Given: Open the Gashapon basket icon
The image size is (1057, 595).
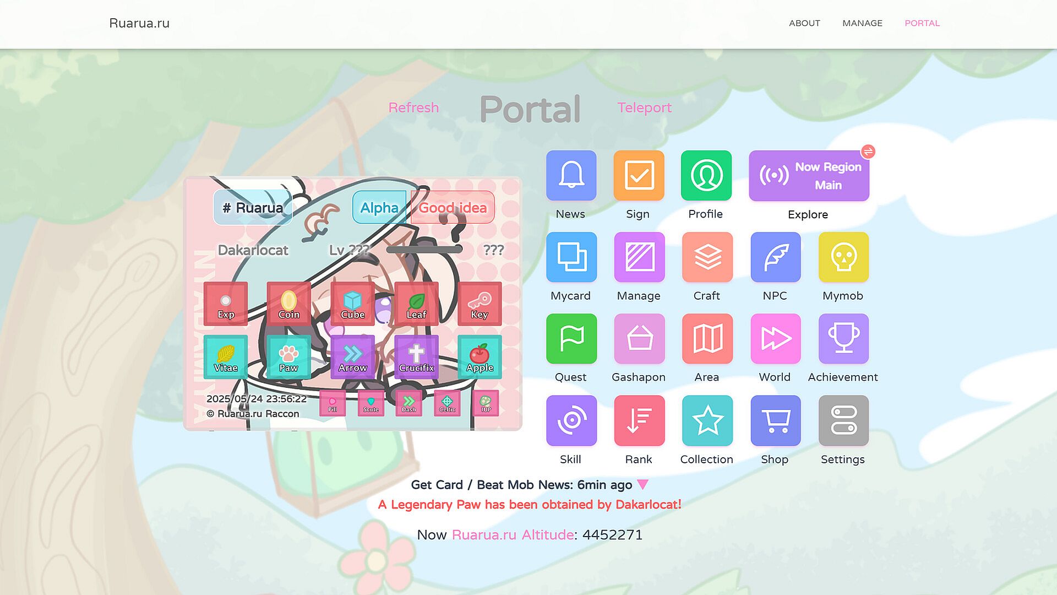Looking at the screenshot, I should tap(639, 339).
